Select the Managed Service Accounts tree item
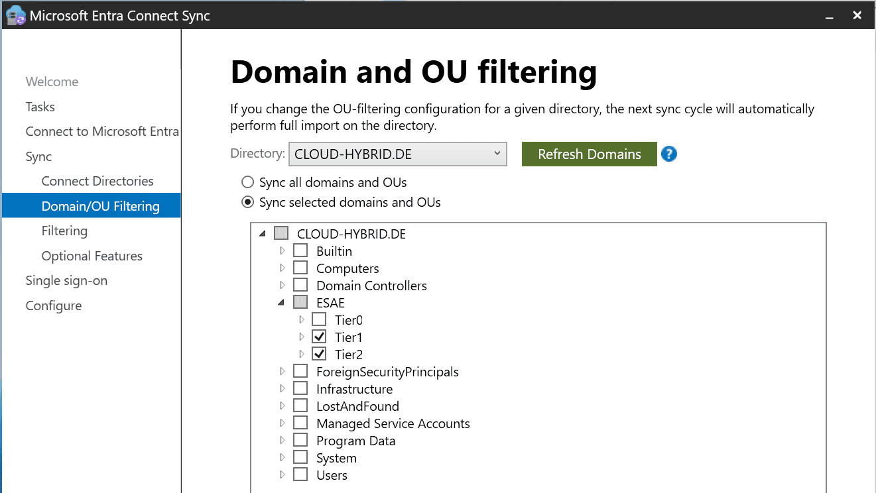The image size is (876, 493). tap(393, 423)
